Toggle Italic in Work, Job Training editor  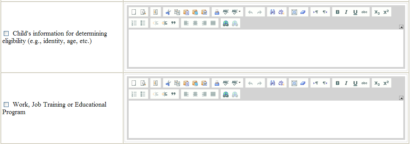[x=346, y=83]
